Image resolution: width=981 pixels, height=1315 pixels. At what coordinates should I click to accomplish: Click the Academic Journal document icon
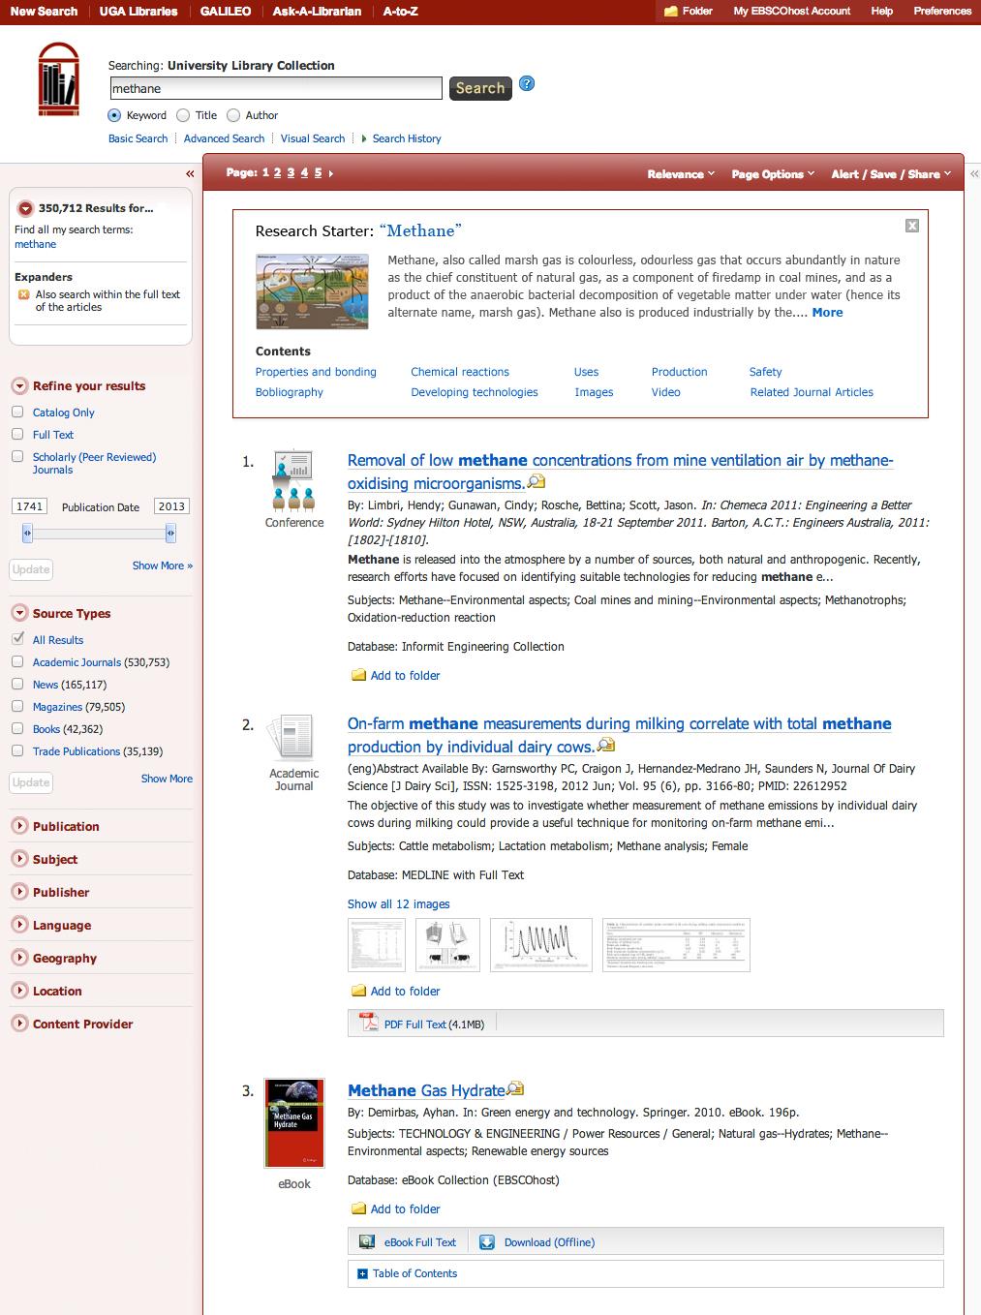click(x=290, y=738)
